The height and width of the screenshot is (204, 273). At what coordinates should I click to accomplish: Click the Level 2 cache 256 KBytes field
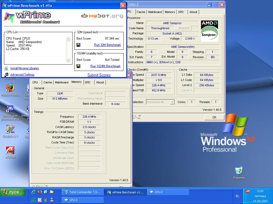pos(207,85)
